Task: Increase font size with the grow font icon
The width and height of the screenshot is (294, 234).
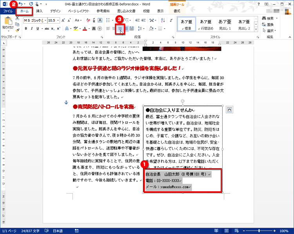Action: coord(63,20)
